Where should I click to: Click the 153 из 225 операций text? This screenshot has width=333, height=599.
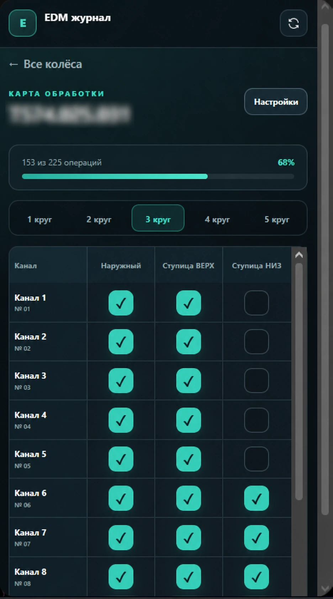pos(62,162)
